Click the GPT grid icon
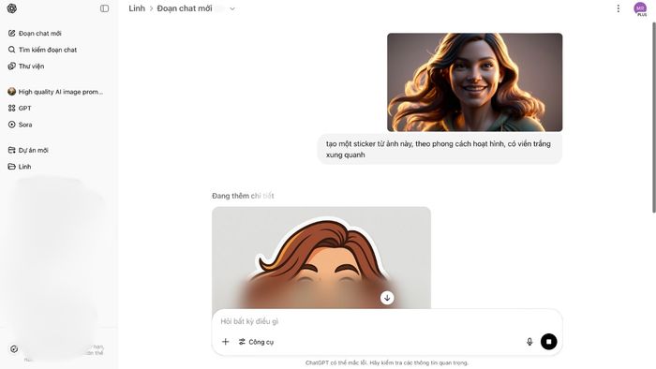Image resolution: width=656 pixels, height=369 pixels. click(11, 109)
